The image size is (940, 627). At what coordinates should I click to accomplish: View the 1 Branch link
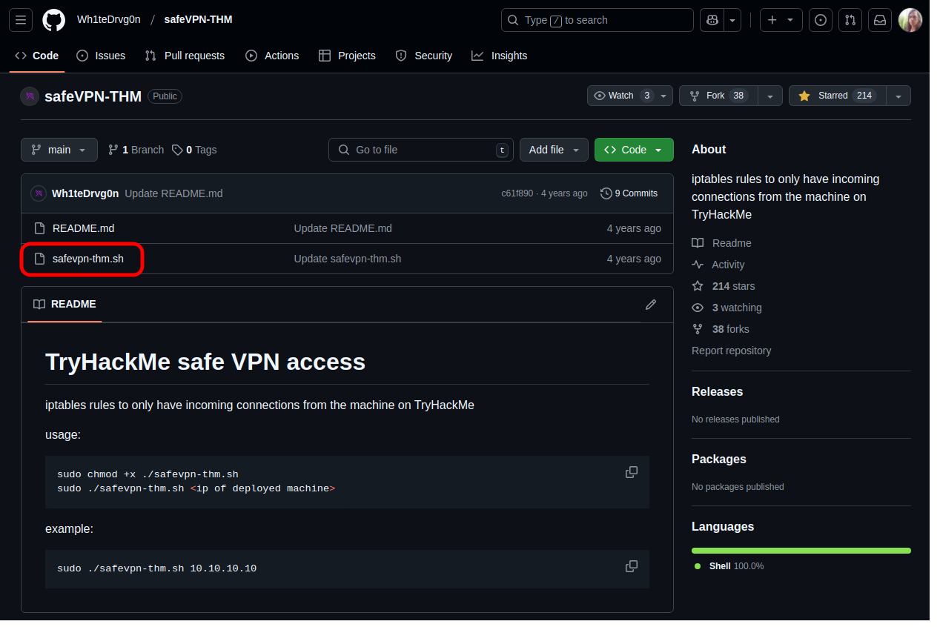coord(136,150)
